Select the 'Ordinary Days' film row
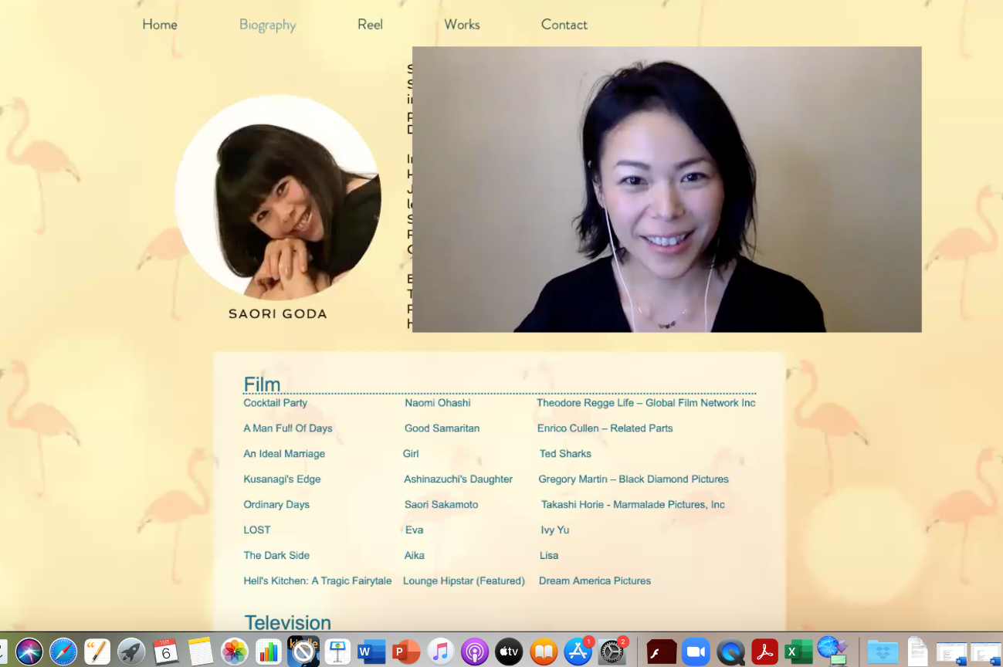This screenshot has height=667, width=1003. [x=276, y=505]
